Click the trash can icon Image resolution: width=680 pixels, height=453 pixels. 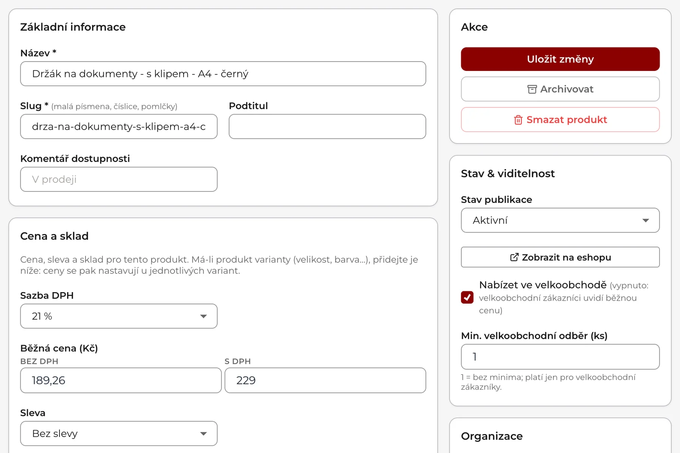pyautogui.click(x=518, y=120)
